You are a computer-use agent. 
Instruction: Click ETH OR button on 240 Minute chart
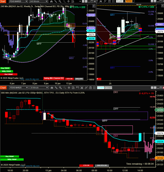coord(69,79)
